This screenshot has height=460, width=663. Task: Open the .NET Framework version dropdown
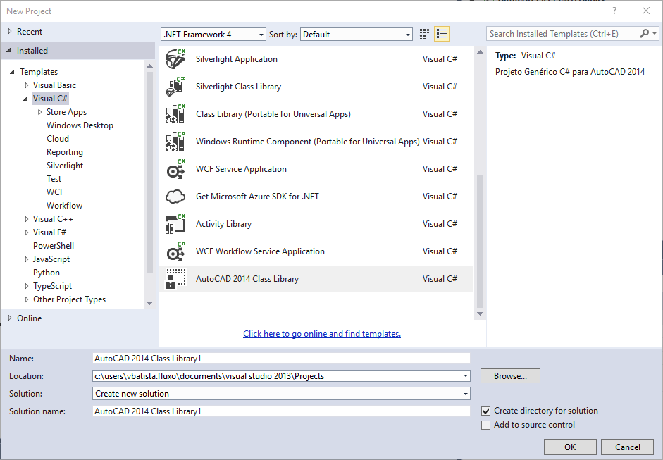coord(213,35)
